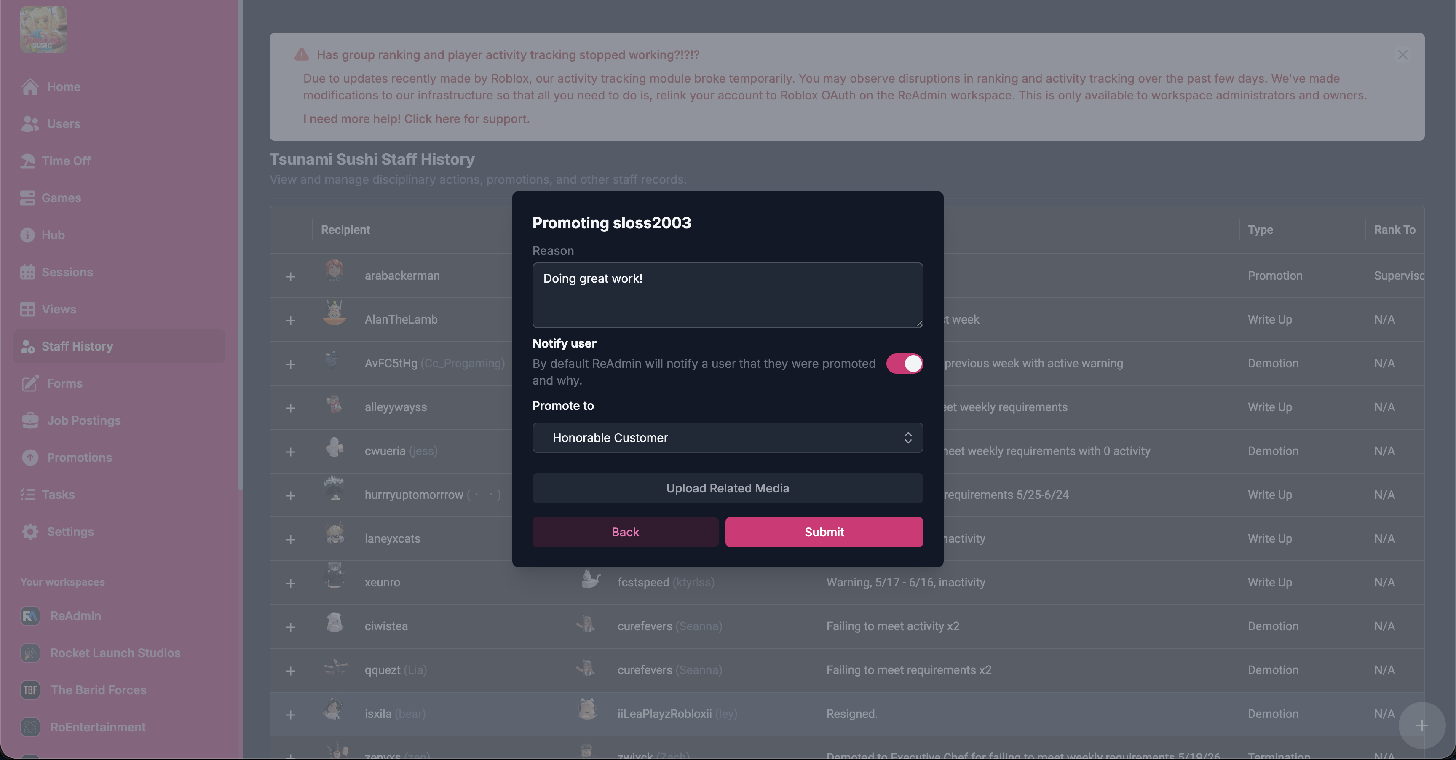Open Job Postings in sidebar

click(x=84, y=420)
